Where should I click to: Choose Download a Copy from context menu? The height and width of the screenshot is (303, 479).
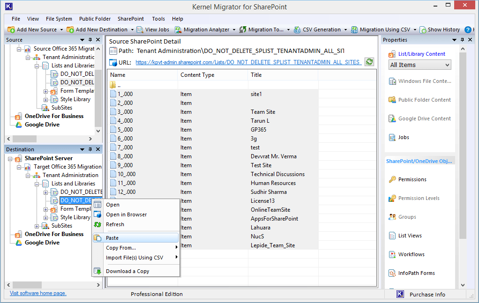tap(135, 271)
